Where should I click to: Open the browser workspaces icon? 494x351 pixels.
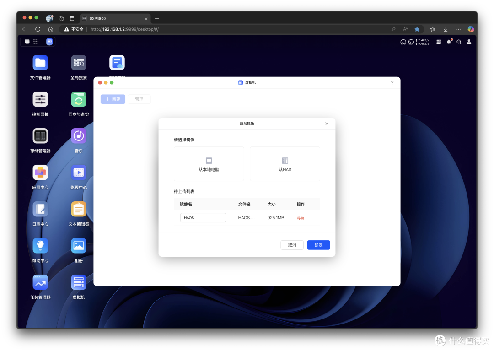[x=61, y=19]
